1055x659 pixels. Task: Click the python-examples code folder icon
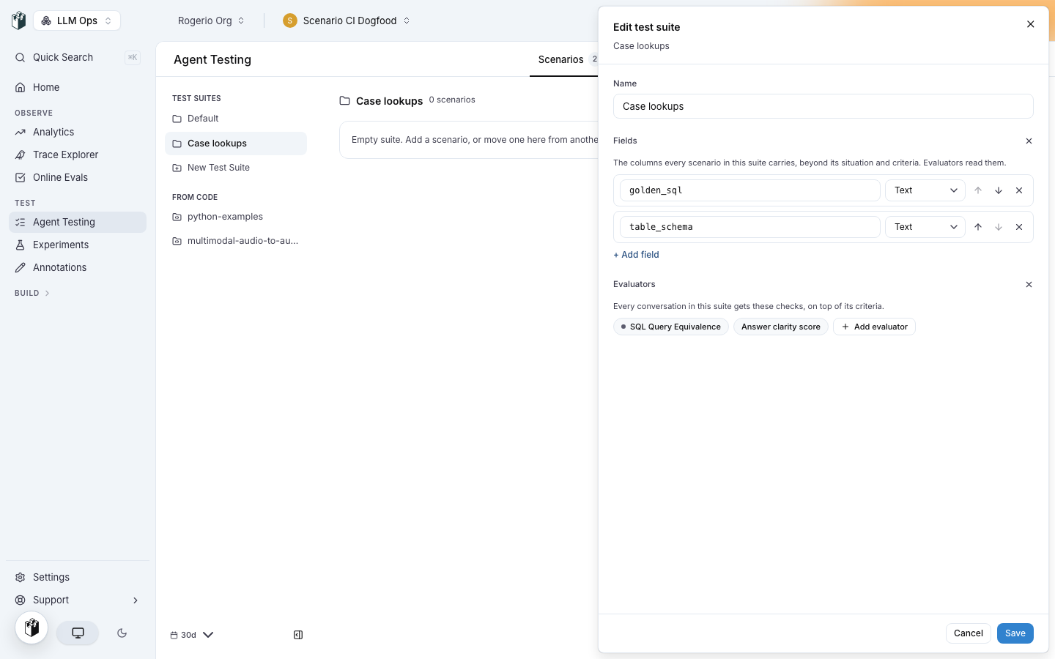click(177, 217)
